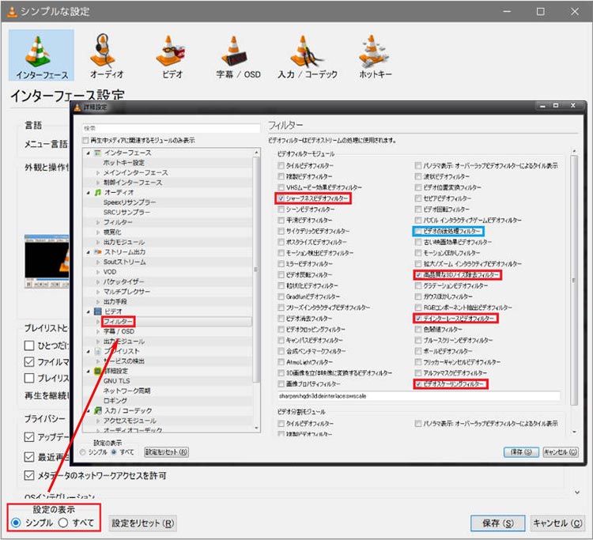
Task: Click the 検索 search field above tree
Action: tap(172, 128)
